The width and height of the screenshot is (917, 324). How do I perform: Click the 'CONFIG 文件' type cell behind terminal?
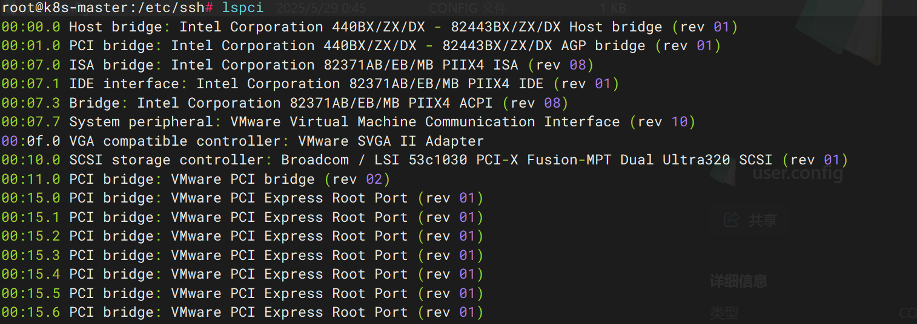468,8
